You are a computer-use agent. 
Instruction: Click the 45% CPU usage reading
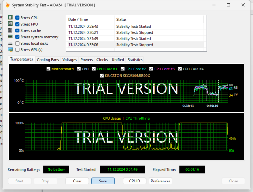click(x=232, y=138)
